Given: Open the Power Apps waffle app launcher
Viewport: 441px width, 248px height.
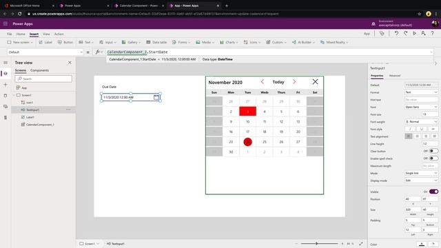Looking at the screenshot, I should click(x=6, y=24).
